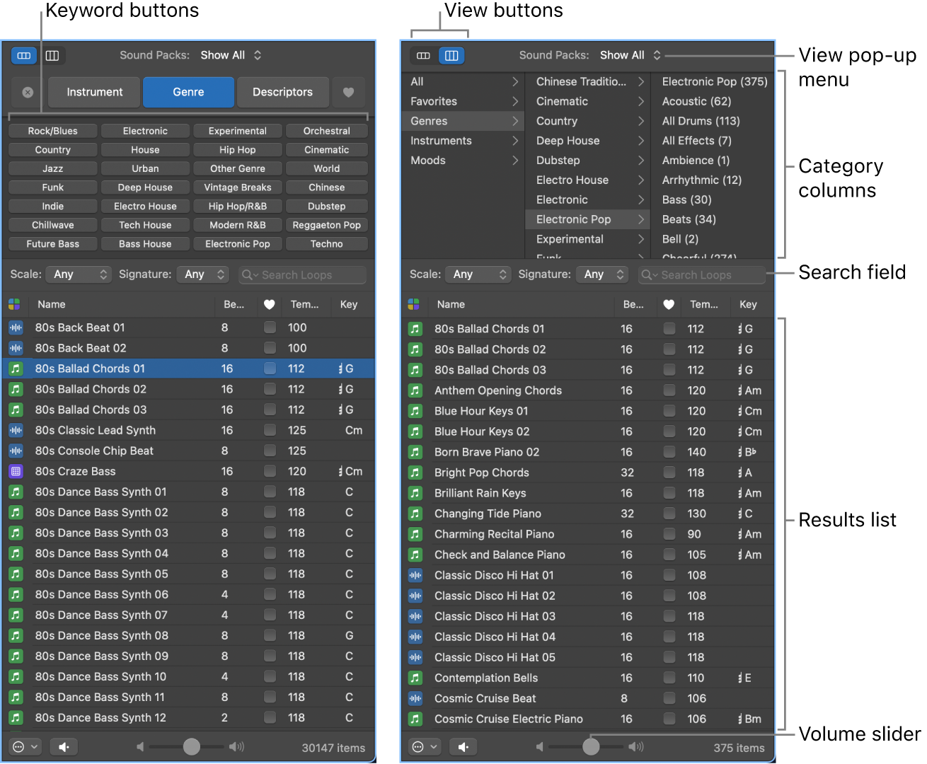Viewport: 927px width, 764px height.
Task: Click the heart favorites filter button
Action: pos(348,92)
